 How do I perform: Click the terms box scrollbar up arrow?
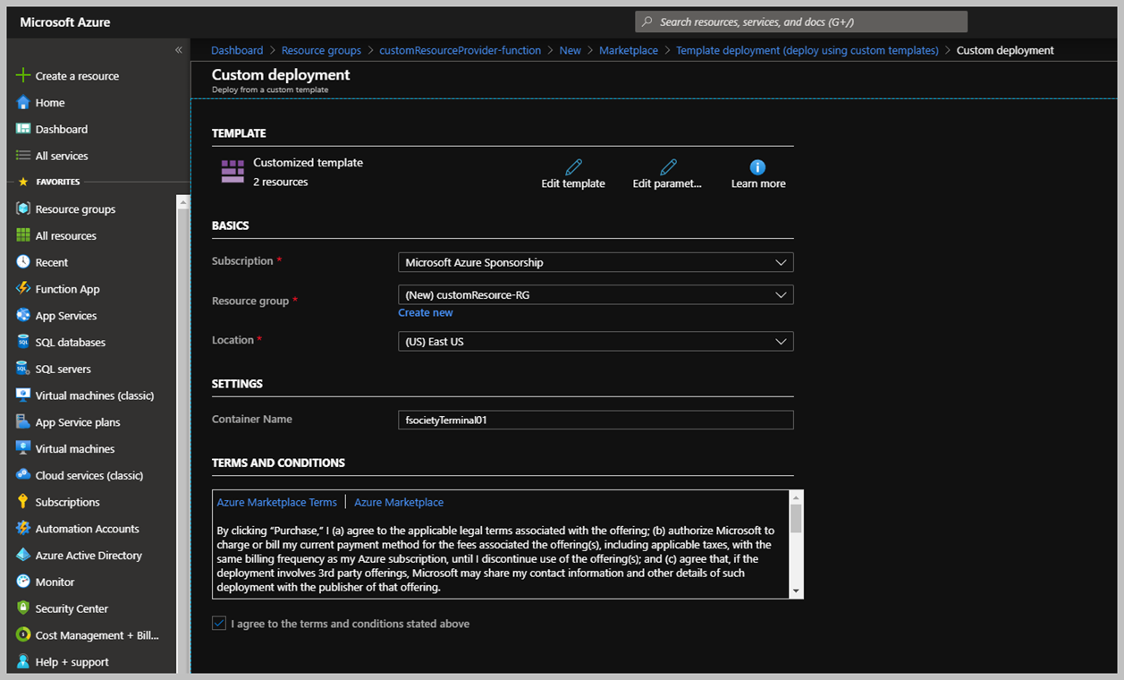click(x=796, y=497)
